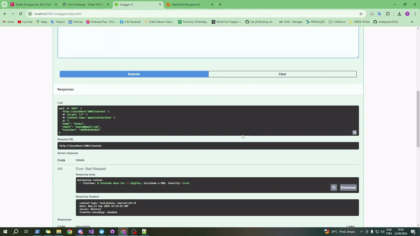Open the verdeghaia/SOGI GitHub bookmark
The height and width of the screenshot is (236, 420).
386,22
